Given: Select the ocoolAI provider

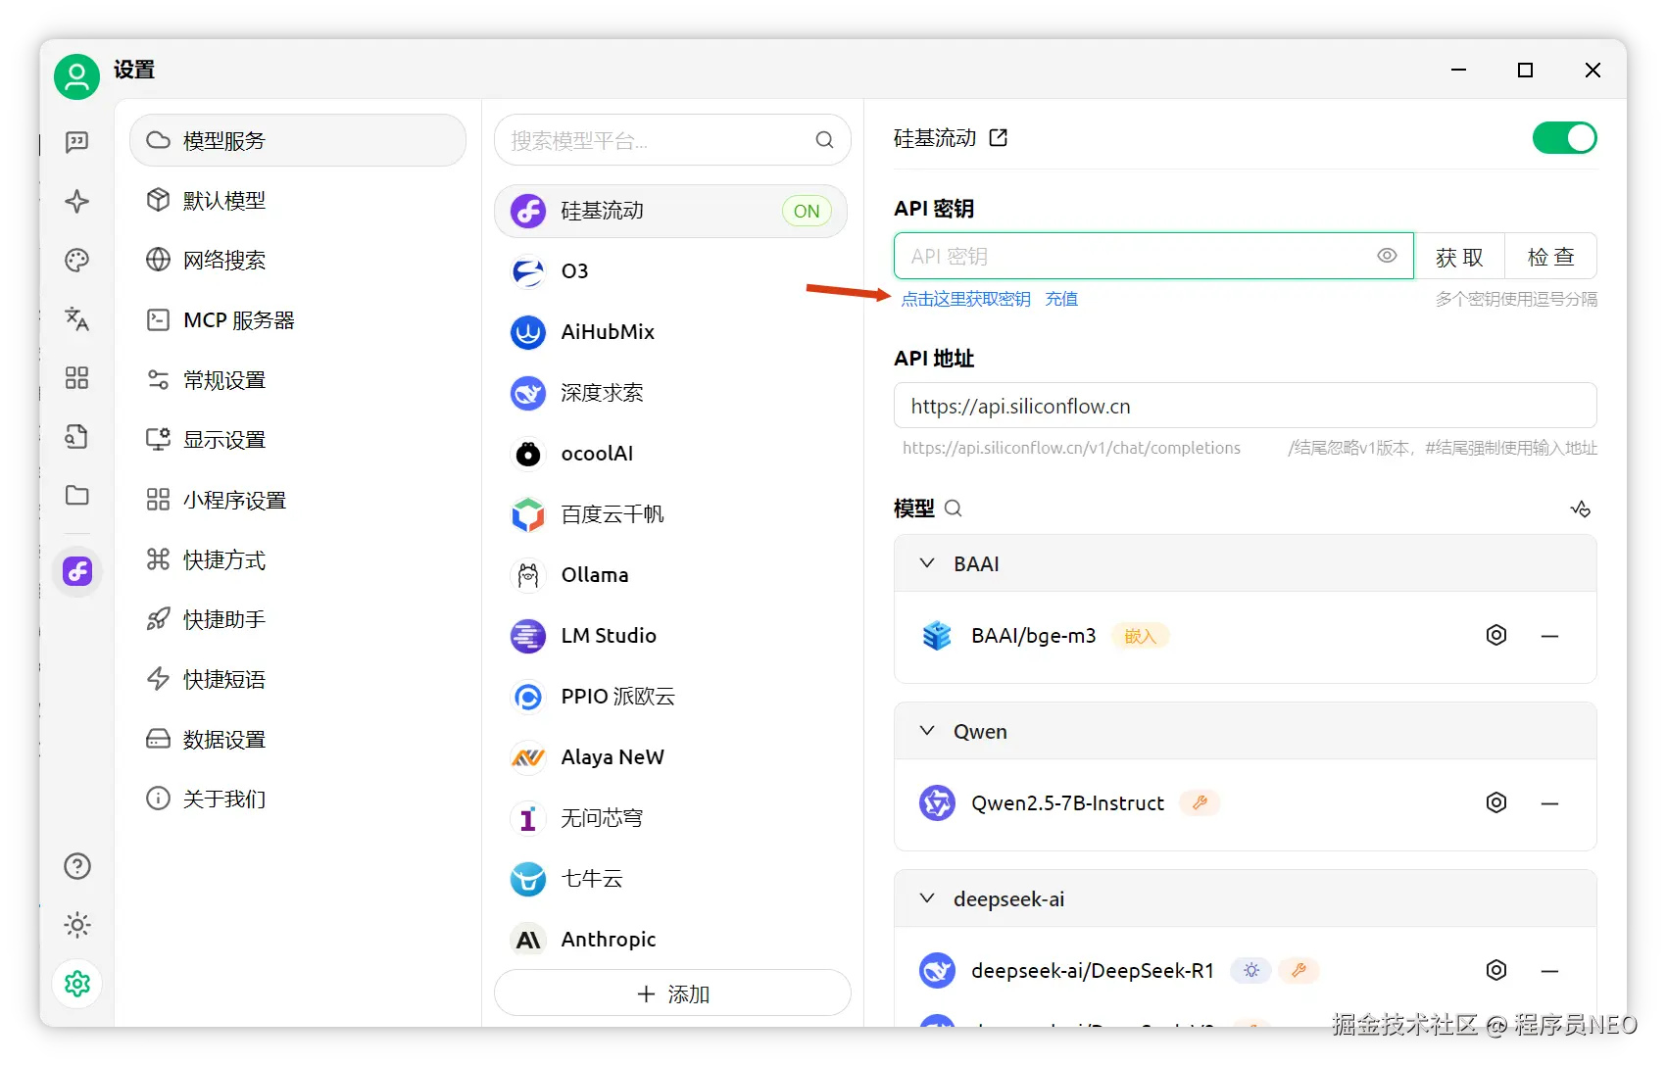Looking at the screenshot, I should pos(670,454).
